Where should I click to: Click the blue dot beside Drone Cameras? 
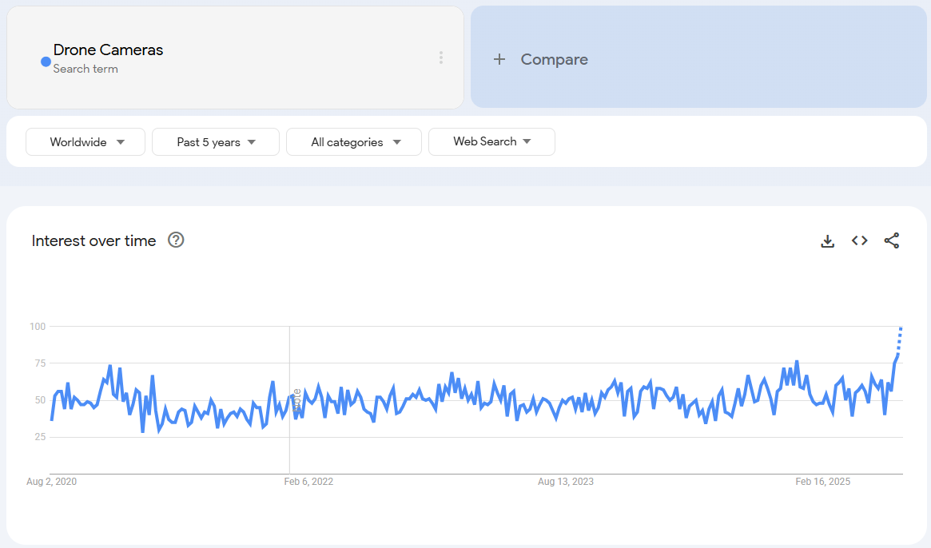[46, 62]
